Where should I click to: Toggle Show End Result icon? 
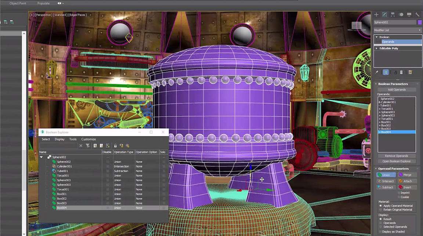[386, 72]
